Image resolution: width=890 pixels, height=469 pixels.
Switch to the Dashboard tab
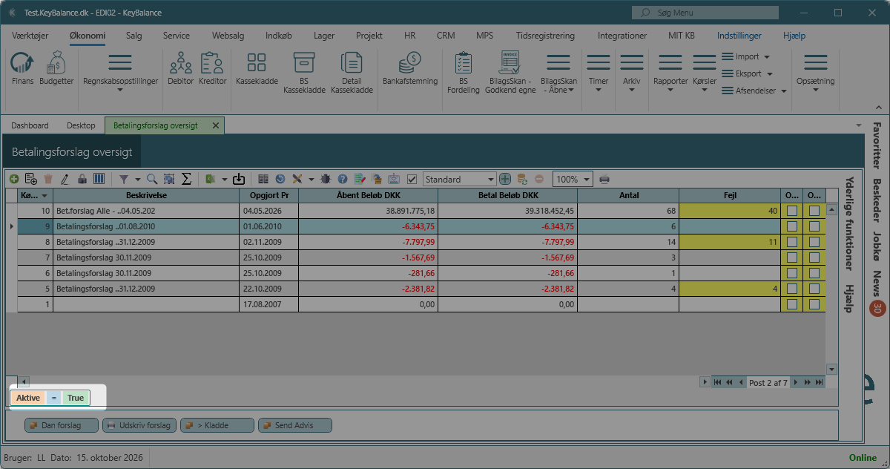pos(30,125)
